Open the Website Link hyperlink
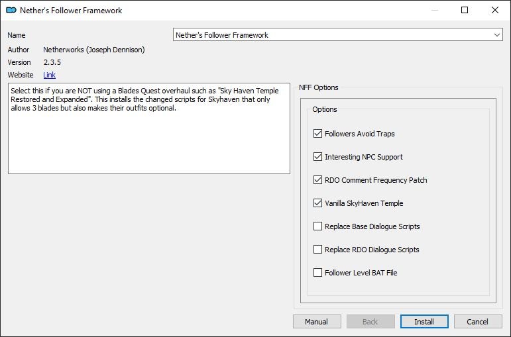 49,75
